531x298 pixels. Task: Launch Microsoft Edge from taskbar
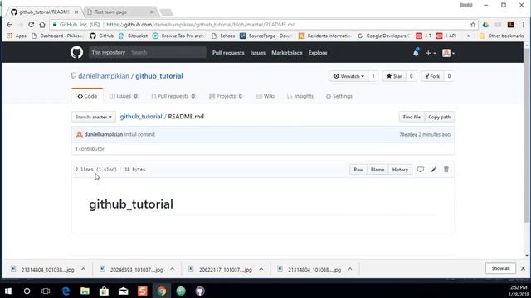click(x=66, y=291)
